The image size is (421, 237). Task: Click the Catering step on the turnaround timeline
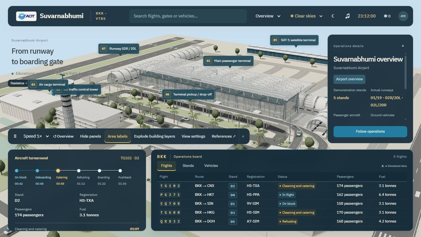62,177
